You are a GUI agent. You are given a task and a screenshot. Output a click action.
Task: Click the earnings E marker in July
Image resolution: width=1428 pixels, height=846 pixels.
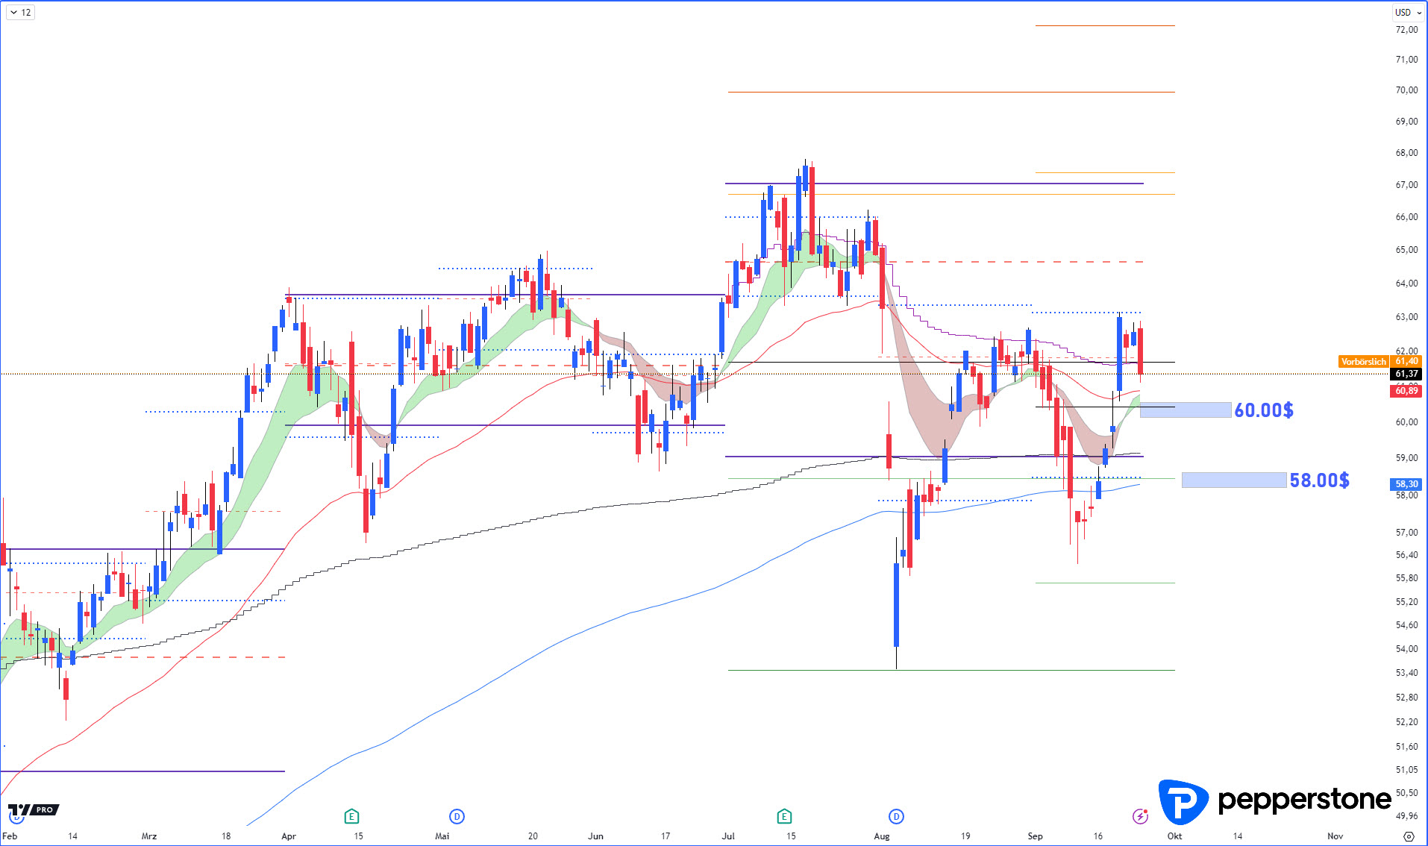(x=784, y=816)
